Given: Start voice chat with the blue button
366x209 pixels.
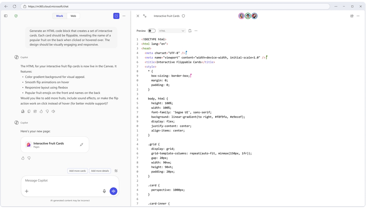Looking at the screenshot, I should coord(113,191).
